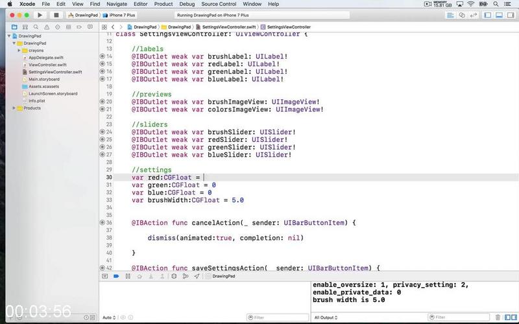Toggle the Utilities panel visibility
Screen dimensions: 519x324
click(511, 15)
